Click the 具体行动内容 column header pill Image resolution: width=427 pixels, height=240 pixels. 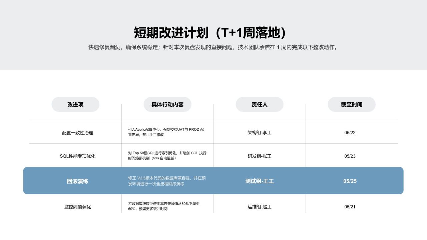(x=167, y=104)
